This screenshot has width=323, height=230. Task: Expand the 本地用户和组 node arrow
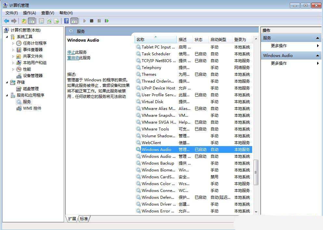coord(13,63)
